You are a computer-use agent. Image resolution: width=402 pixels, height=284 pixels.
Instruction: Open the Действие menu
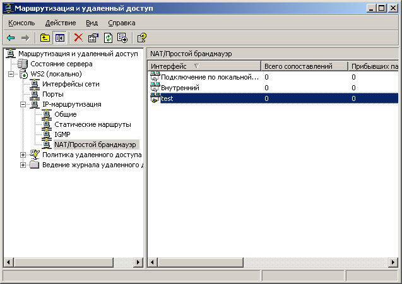(x=61, y=23)
